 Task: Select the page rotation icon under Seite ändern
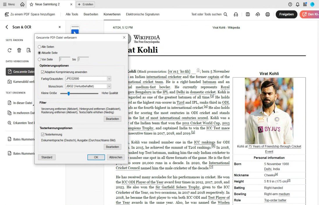click(x=9, y=50)
